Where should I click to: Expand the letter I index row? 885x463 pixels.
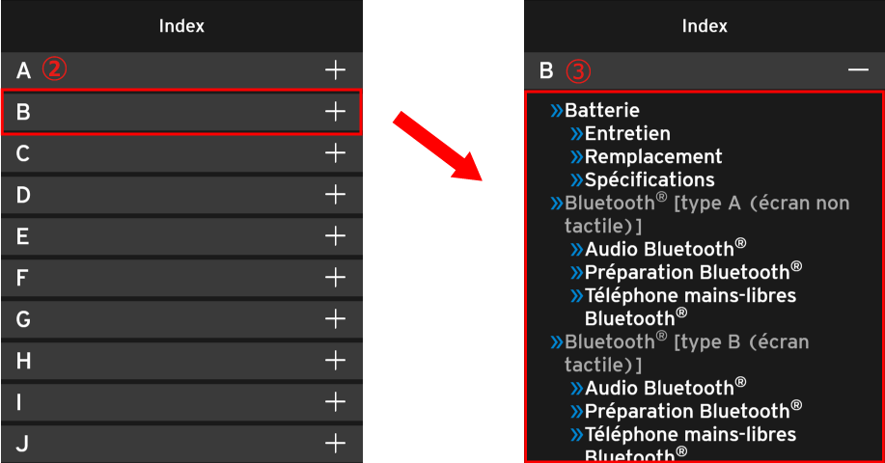tap(335, 401)
